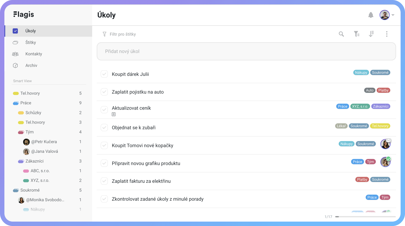Image resolution: width=405 pixels, height=226 pixels.
Task: Check off Zaplatit pojistku na auto
Action: [104, 92]
